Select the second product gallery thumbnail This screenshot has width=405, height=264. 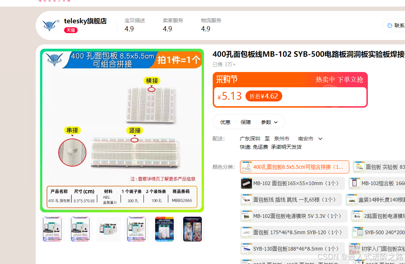pyautogui.click(x=80, y=229)
